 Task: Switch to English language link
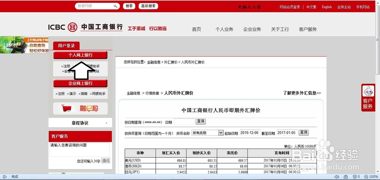pyautogui.click(x=327, y=7)
